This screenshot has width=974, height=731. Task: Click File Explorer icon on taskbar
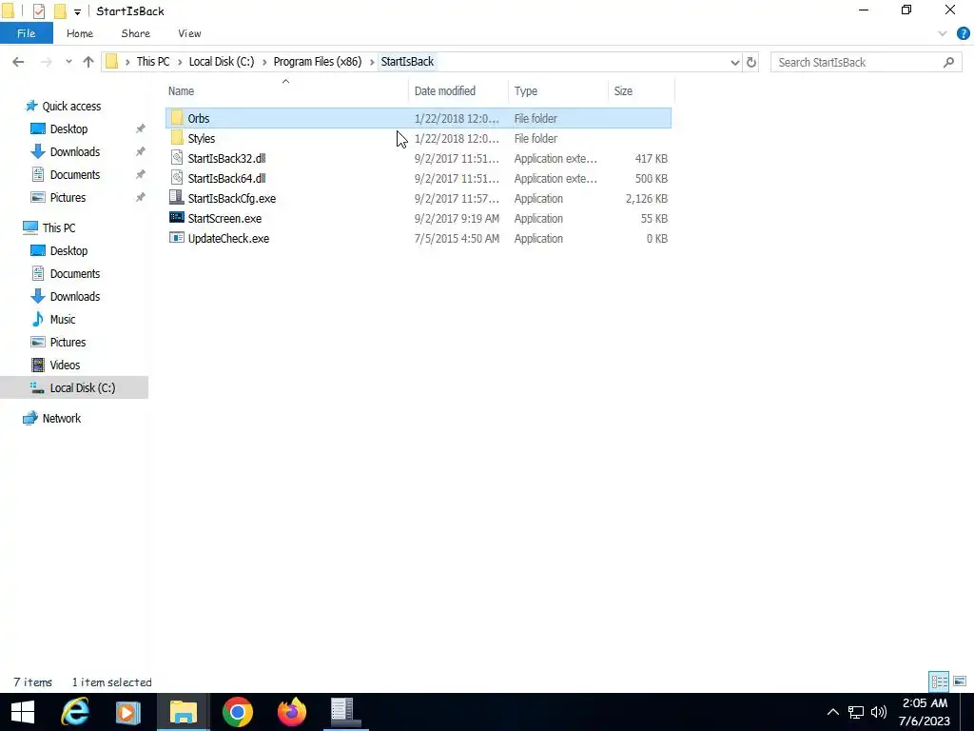184,712
